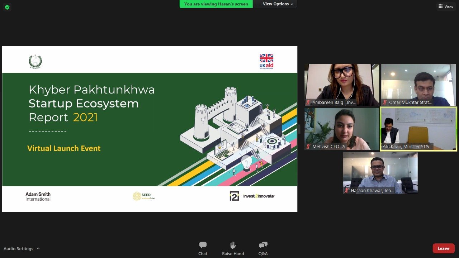Viewport: 459px width, 258px height.
Task: Open the View layout menu top right
Action: tap(446, 6)
